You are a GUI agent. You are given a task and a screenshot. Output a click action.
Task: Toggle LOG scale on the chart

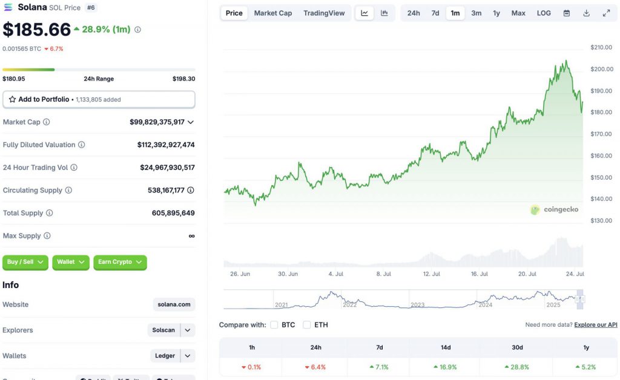click(543, 13)
